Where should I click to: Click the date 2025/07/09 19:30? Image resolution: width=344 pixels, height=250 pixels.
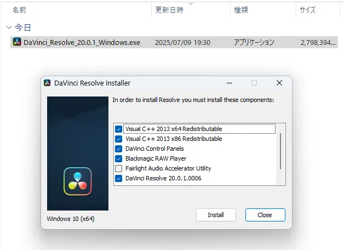pos(182,42)
